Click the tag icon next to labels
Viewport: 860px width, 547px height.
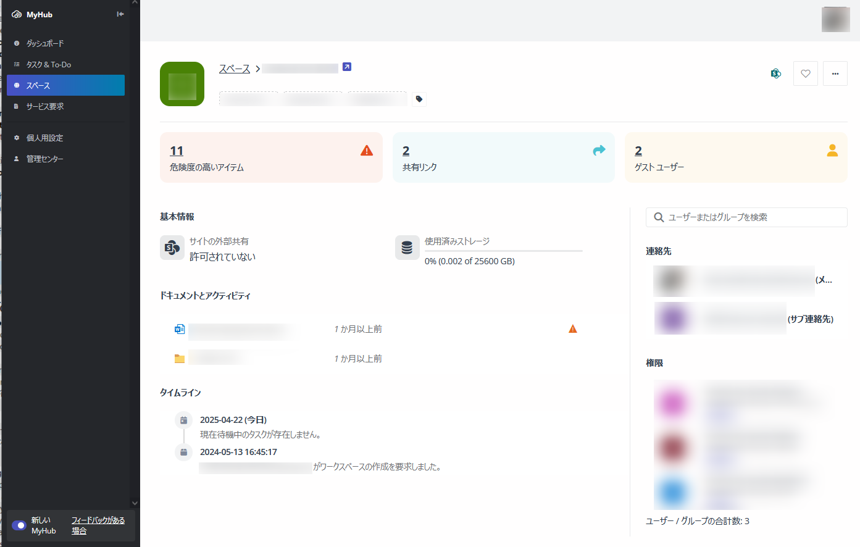tap(419, 99)
